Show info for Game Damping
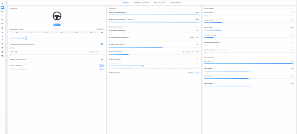The height and width of the screenshot is (134, 297). [x=214, y=68]
